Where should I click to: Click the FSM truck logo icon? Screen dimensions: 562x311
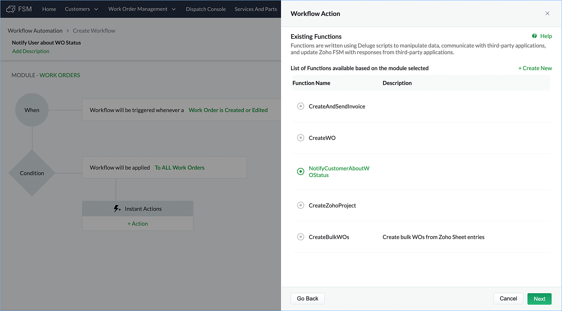(x=11, y=9)
